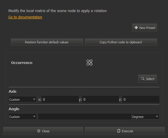The image size is (168, 138).
Task: Open the Angle Custom preset dropdown
Action: (x=22, y=116)
